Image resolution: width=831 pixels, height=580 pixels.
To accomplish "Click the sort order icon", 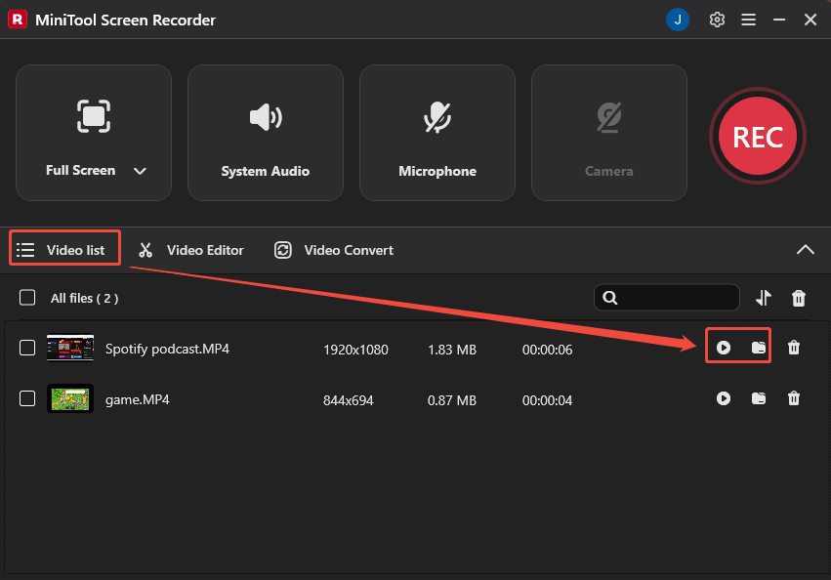I will 764,298.
